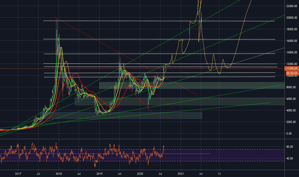Click the 18000.00 price axis label
The height and width of the screenshot is (177, 299).
pyautogui.click(x=292, y=29)
